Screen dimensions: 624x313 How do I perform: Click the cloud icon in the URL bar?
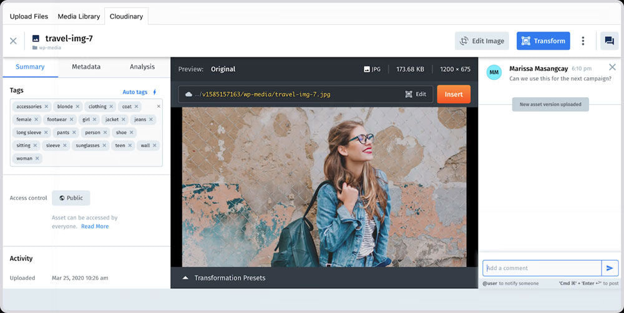[188, 94]
